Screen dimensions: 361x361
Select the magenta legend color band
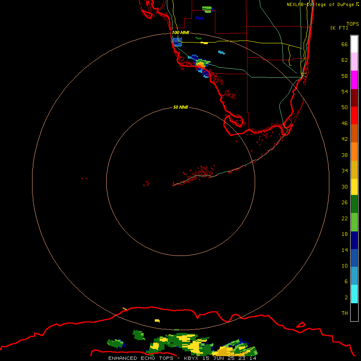pyautogui.click(x=354, y=80)
